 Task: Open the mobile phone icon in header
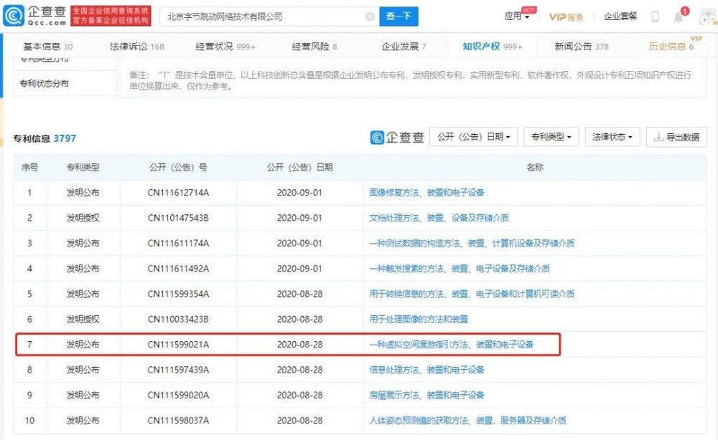pyautogui.click(x=656, y=17)
